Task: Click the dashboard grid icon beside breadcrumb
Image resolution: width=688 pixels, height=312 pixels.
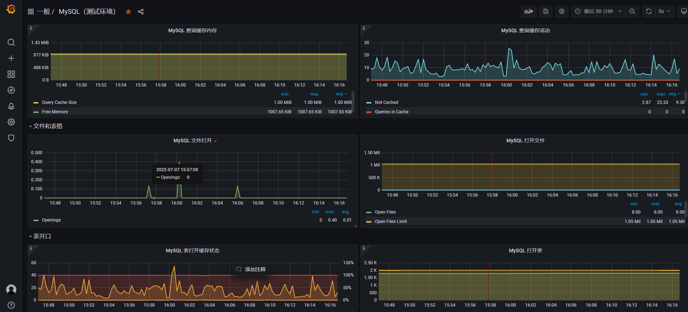Action: coord(31,12)
